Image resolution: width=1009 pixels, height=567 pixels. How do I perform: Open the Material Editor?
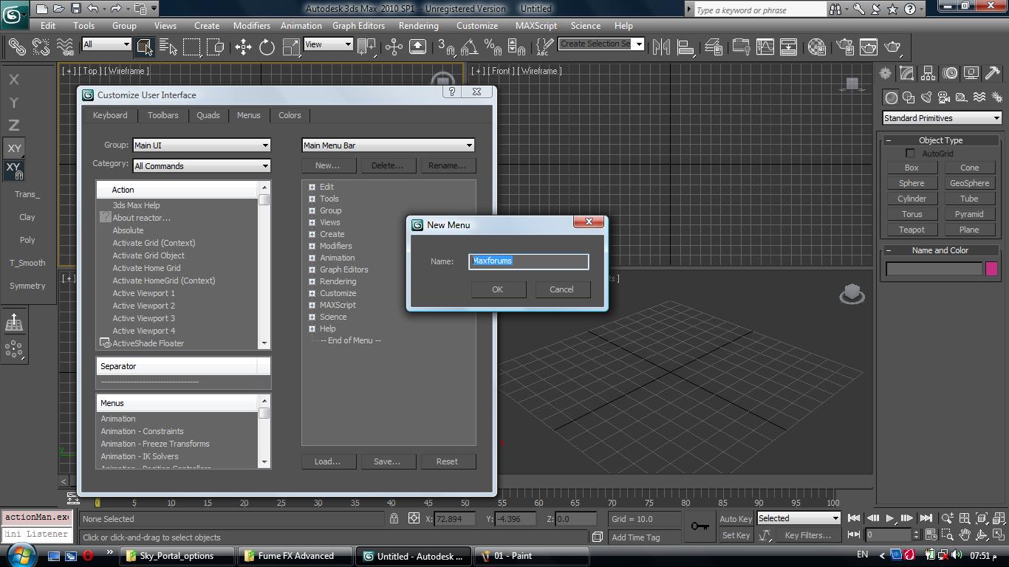point(816,47)
